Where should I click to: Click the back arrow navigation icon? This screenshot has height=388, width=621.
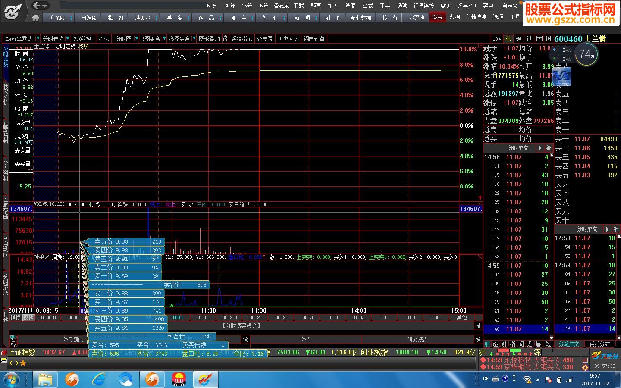click(36, 6)
